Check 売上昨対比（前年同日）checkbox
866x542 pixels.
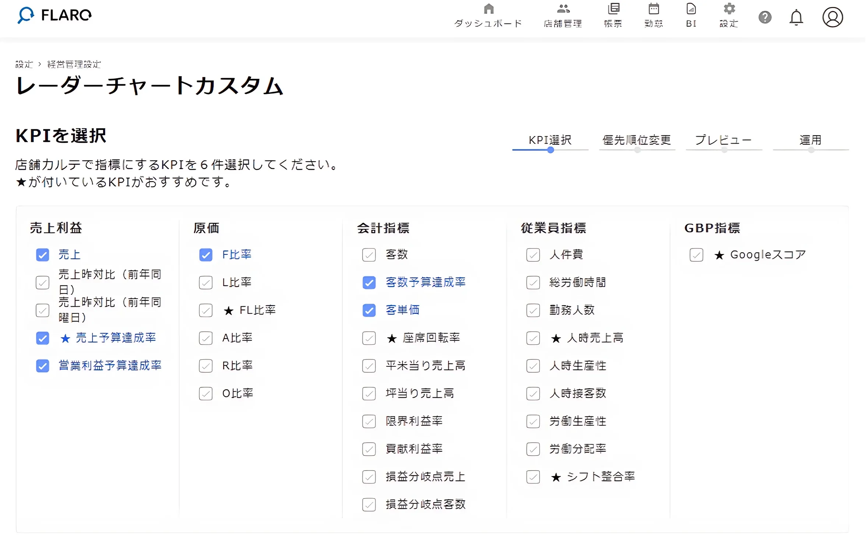(x=43, y=283)
